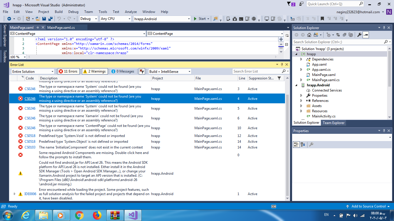394x221 pixels.
Task: Click the highlighted CS0246 error code link
Action: click(30, 99)
